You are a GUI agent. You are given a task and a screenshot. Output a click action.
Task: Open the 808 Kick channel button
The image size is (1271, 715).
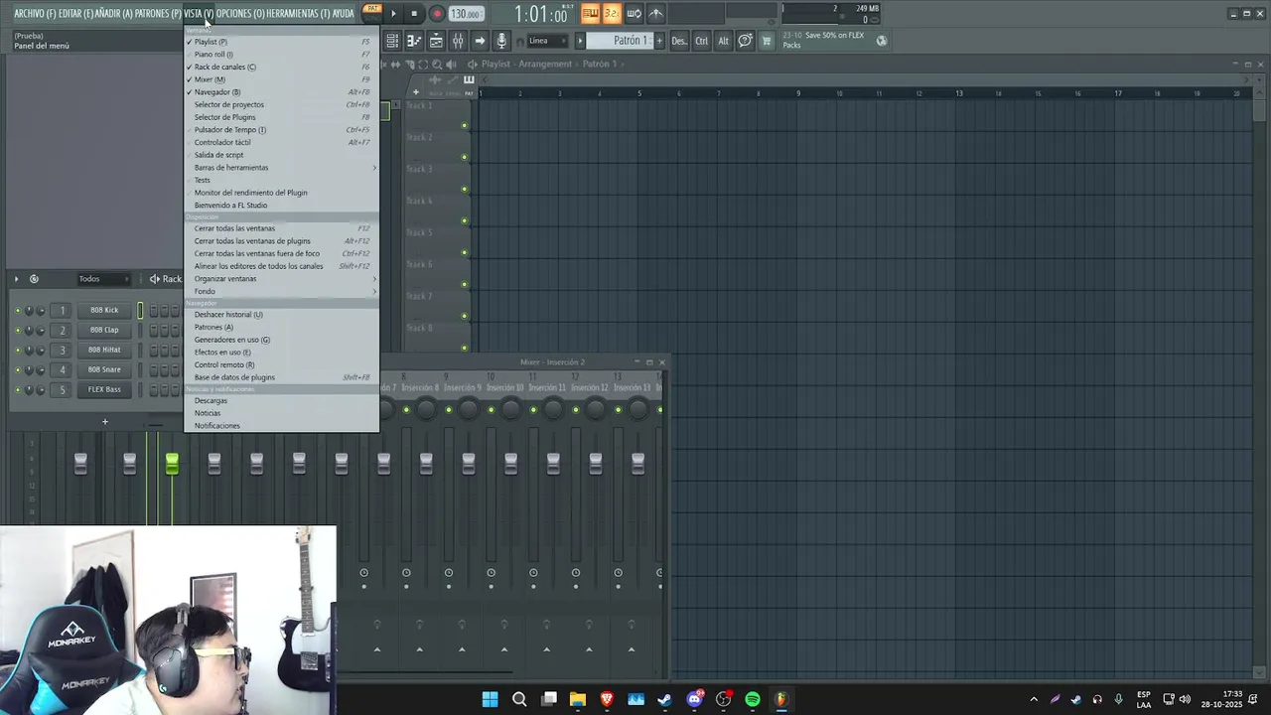[x=104, y=310]
